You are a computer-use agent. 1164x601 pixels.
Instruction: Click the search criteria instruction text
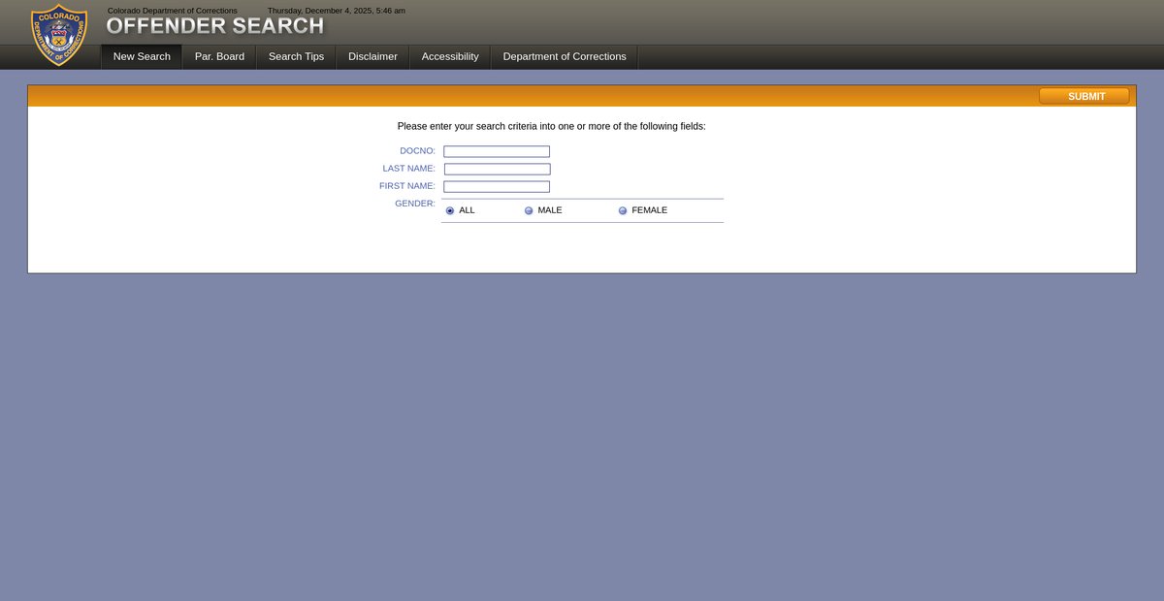coord(551,126)
